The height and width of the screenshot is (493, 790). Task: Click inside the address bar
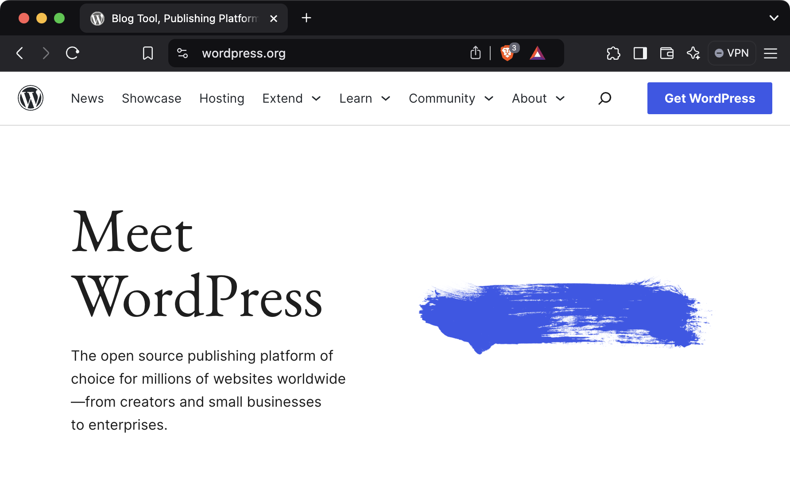point(310,53)
